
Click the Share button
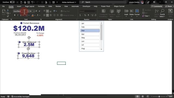pos(169,6)
